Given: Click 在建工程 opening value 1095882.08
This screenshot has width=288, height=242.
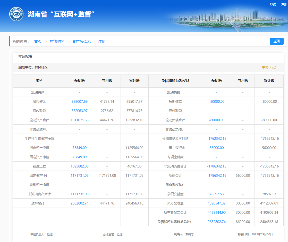Looking at the screenshot, I should (x=79, y=166).
